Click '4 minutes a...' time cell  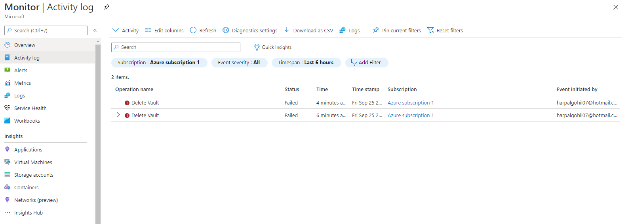(x=331, y=103)
